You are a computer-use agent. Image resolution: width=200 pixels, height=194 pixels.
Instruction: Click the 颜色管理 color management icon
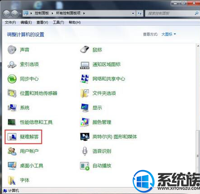pos(84,122)
